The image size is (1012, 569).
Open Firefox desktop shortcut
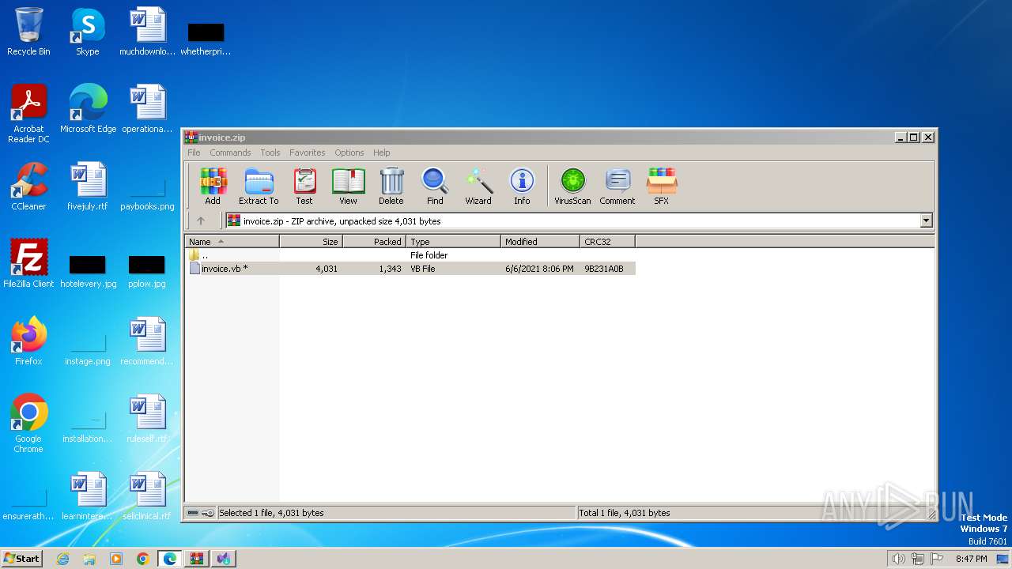point(28,341)
